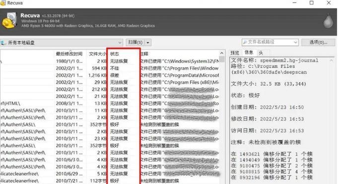Viewport: 339px width, 184px height.
Task: Click the 2010/7/21 date cell
Action: point(69,181)
